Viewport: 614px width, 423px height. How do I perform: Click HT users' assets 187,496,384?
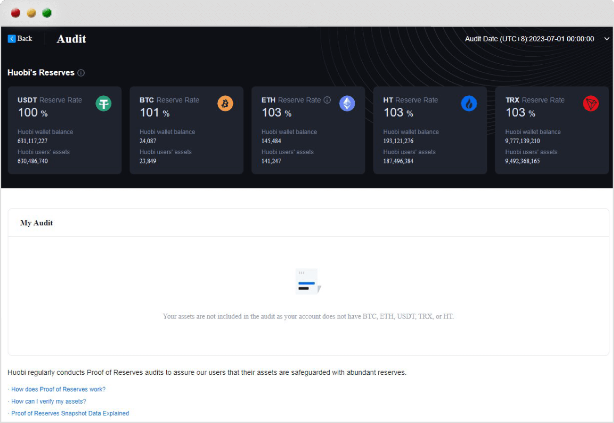click(399, 161)
